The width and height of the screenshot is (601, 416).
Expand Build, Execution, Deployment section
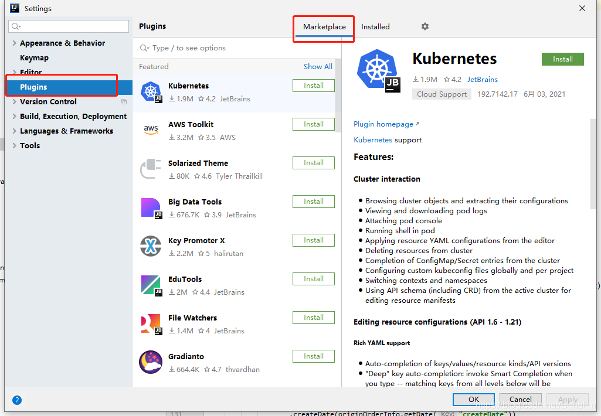tap(14, 116)
